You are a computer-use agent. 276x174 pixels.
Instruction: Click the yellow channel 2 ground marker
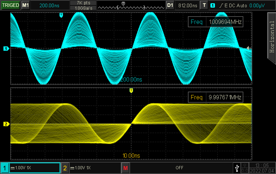pos(5,124)
